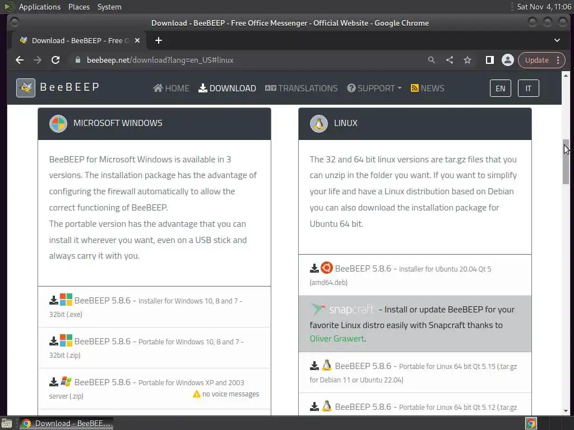Viewport: 574px width, 430px height.
Task: Click penguin icon of Qt 5.15 download
Action: point(327,365)
